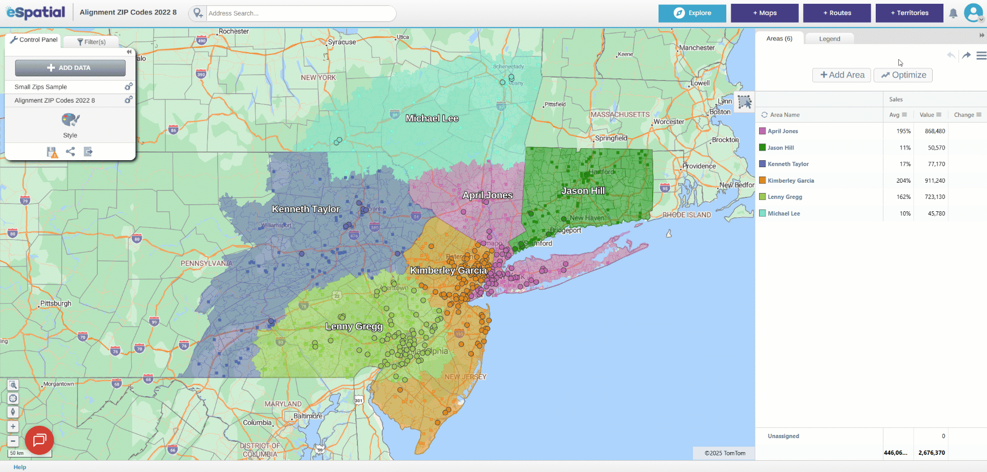
Task: Click the Michael Lee territory label on map
Action: pyautogui.click(x=432, y=118)
